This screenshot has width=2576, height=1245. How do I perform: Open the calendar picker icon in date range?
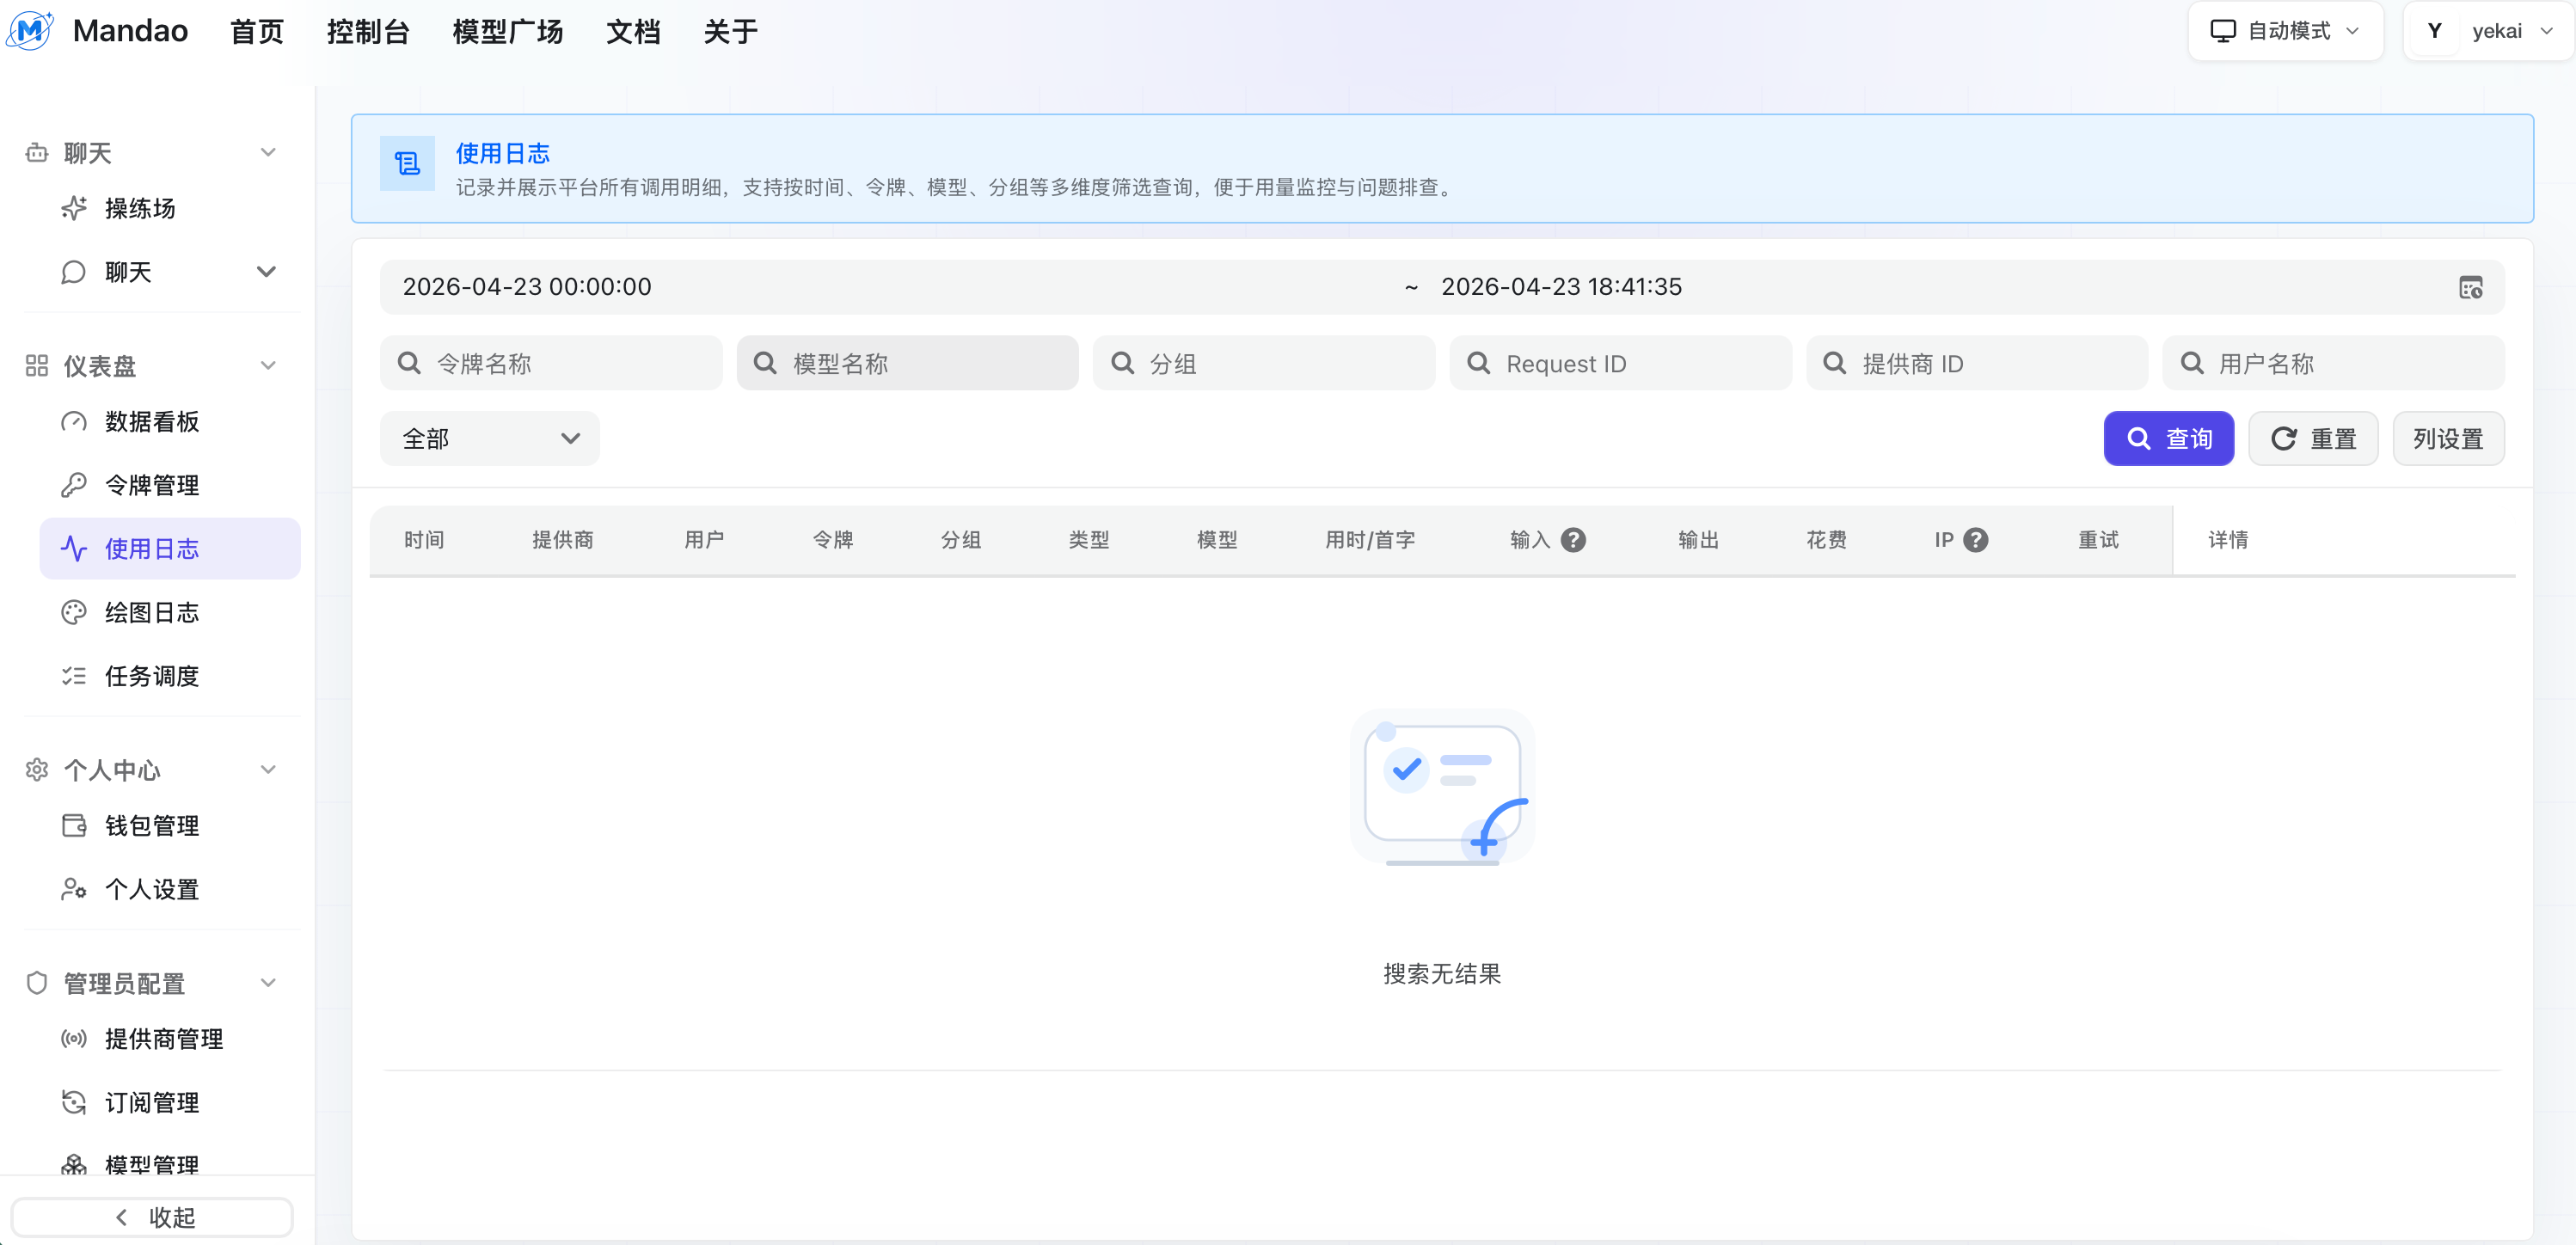pyautogui.click(x=2471, y=288)
